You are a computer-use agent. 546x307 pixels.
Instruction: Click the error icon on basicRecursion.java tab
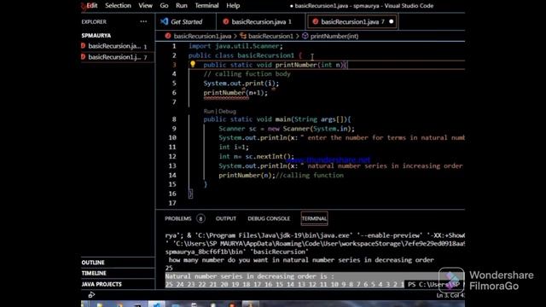click(225, 21)
